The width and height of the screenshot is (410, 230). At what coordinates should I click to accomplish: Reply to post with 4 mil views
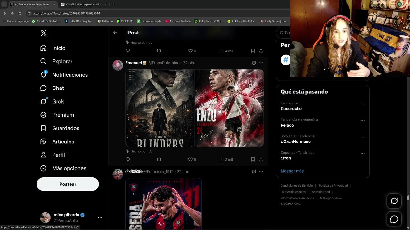coord(128,51)
